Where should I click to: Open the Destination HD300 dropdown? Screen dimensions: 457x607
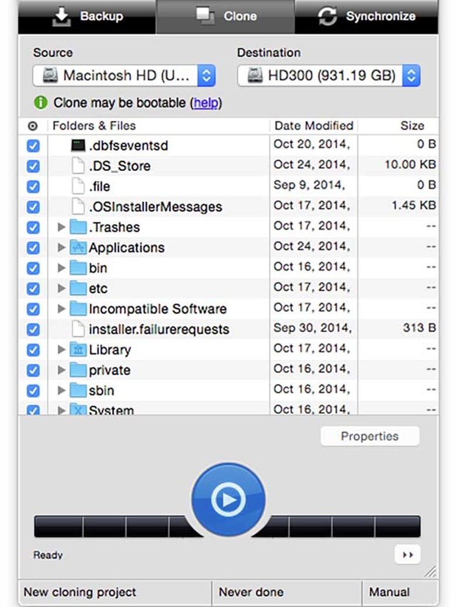coord(329,76)
